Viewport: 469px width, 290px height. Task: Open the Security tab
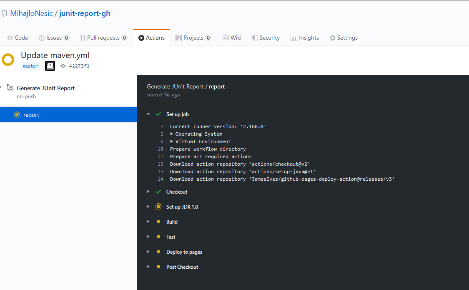[x=266, y=38]
